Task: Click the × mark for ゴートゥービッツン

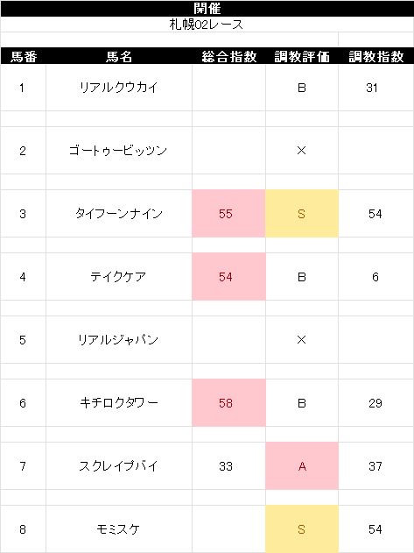Action: click(302, 151)
